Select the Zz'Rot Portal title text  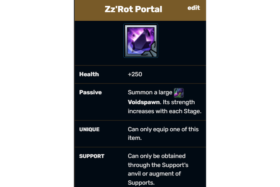point(133,9)
